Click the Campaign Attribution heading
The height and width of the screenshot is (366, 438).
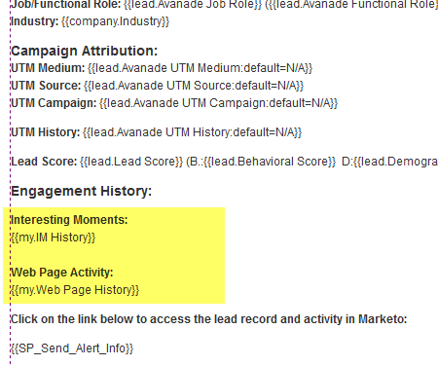tap(85, 51)
